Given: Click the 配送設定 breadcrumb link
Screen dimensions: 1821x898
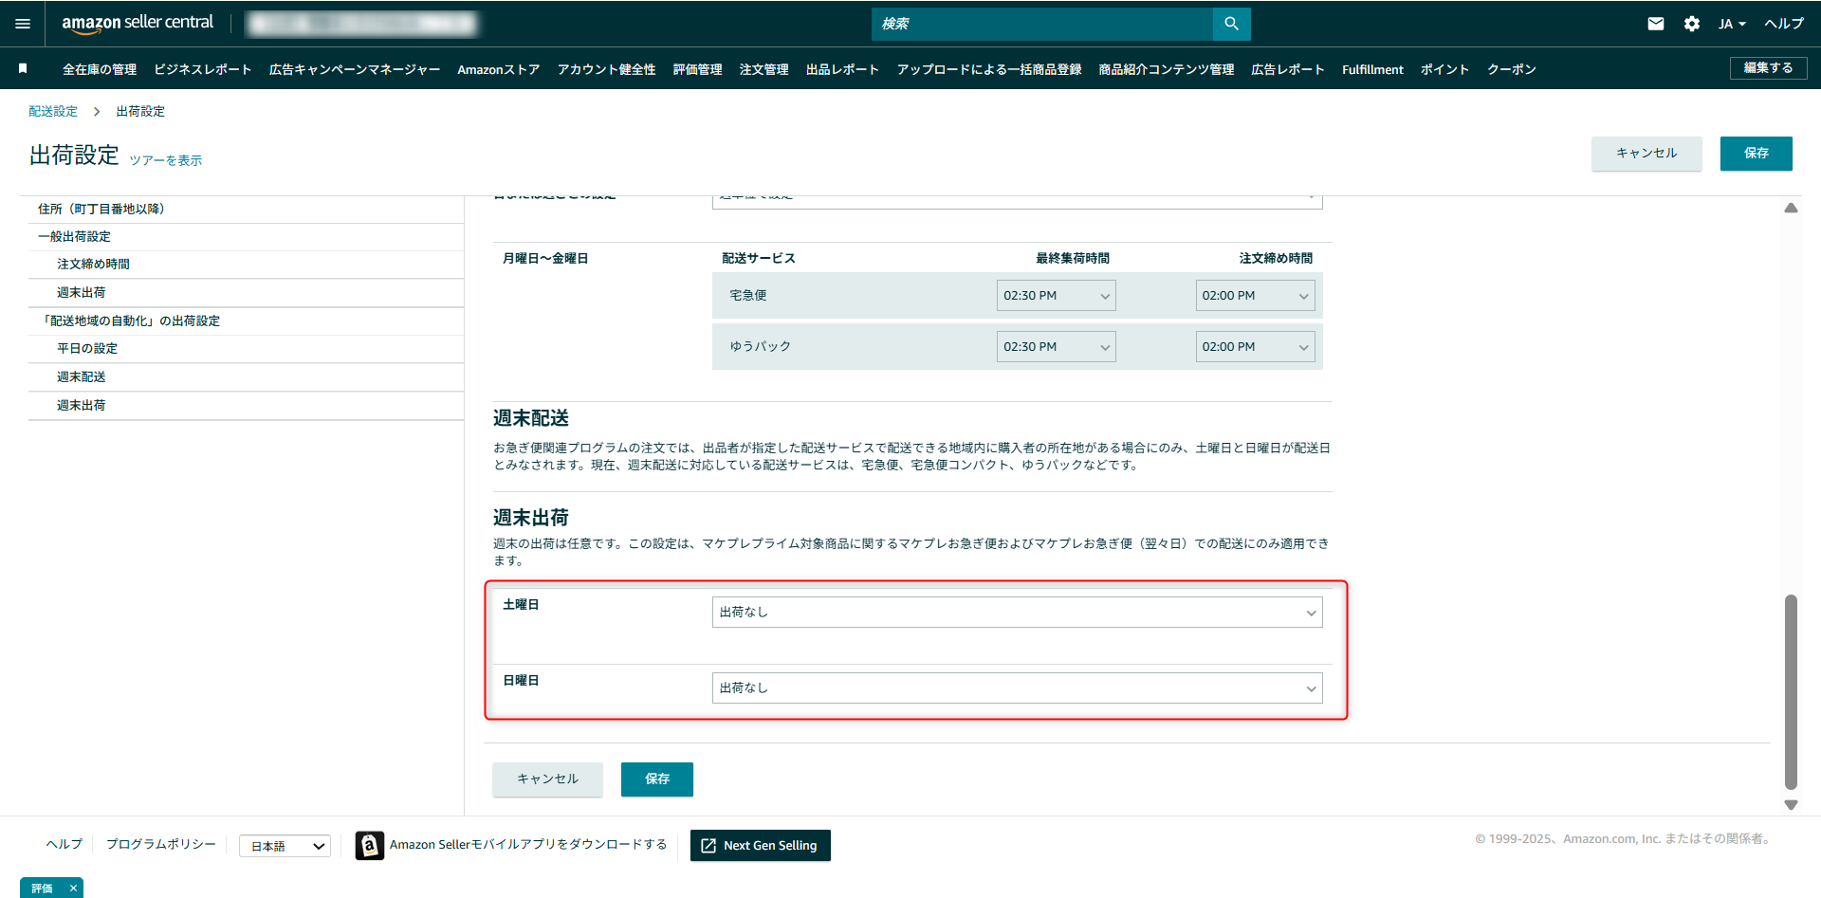Looking at the screenshot, I should point(52,111).
